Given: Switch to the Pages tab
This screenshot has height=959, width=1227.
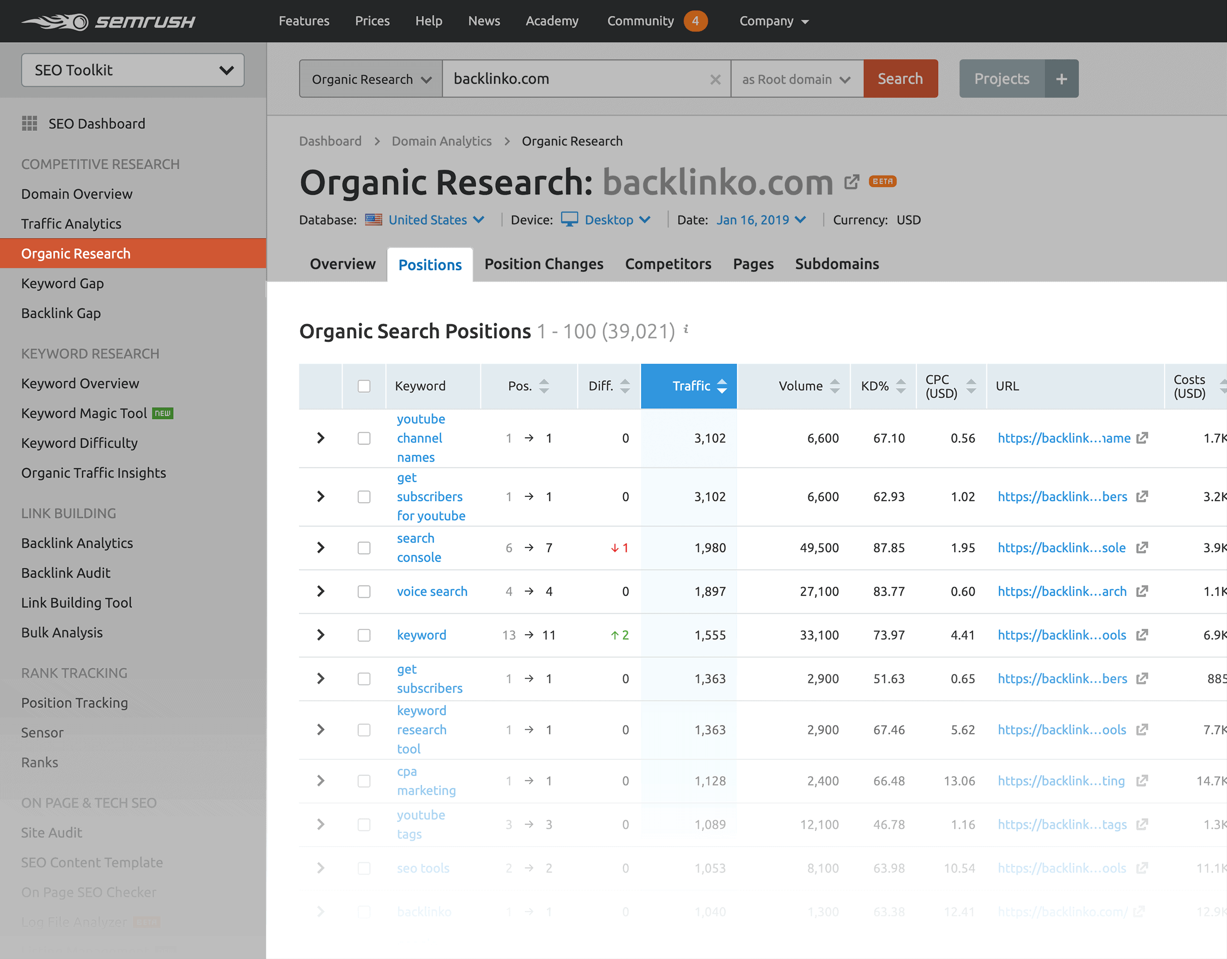Looking at the screenshot, I should coord(753,264).
